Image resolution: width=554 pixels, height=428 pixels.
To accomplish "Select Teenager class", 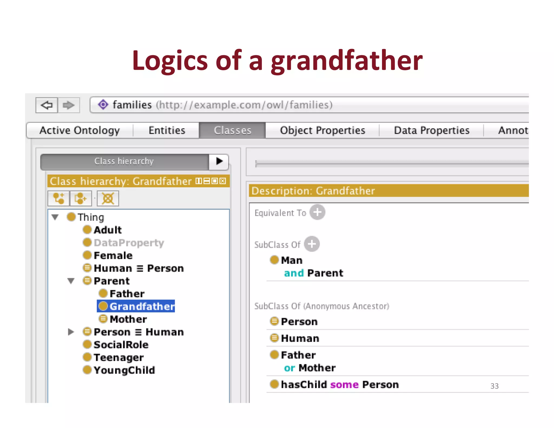I will point(113,357).
